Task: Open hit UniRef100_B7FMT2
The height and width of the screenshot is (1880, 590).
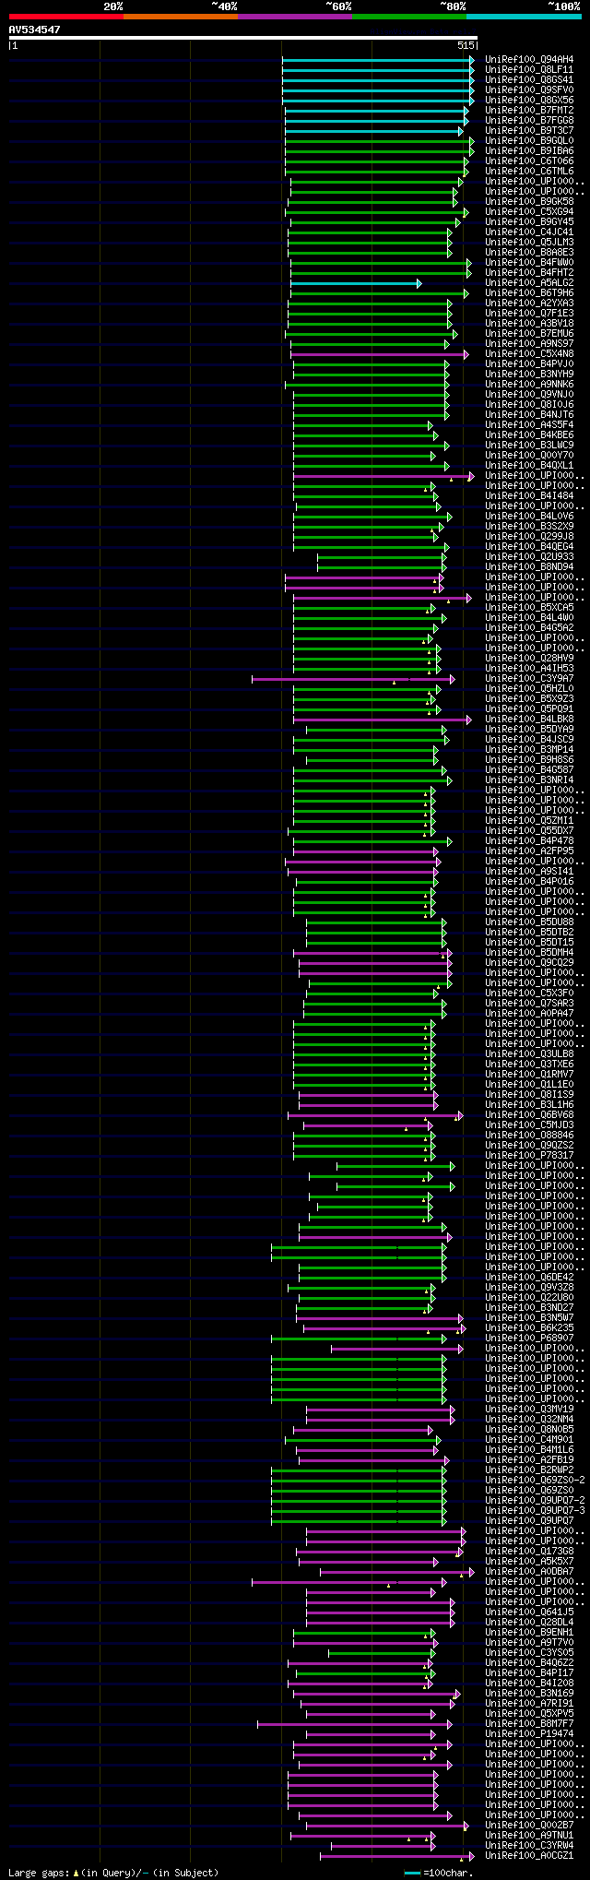Action: click(529, 111)
